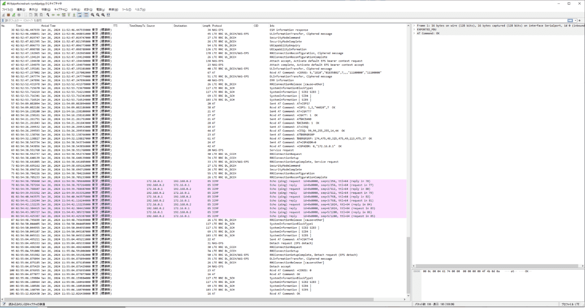Stop the running packet capture
The image size is (585, 308).
[x=8, y=15]
